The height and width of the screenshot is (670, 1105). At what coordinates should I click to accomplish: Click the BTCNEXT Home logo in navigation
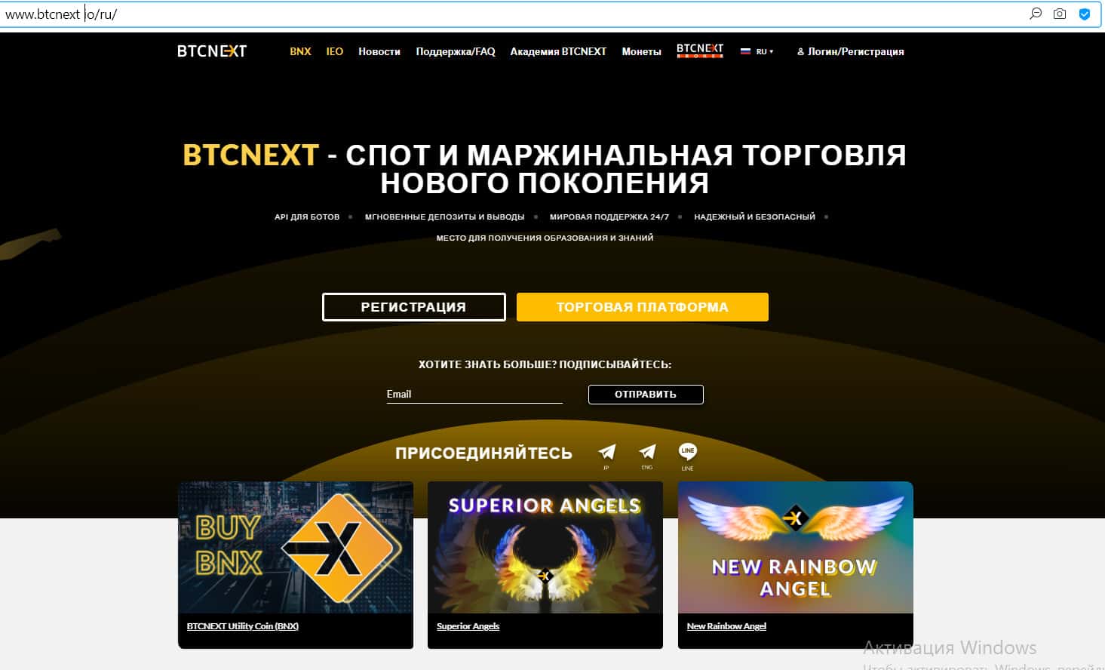point(700,51)
